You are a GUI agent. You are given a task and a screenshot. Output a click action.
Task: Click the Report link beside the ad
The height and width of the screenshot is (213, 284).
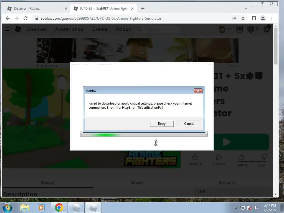click(x=234, y=66)
